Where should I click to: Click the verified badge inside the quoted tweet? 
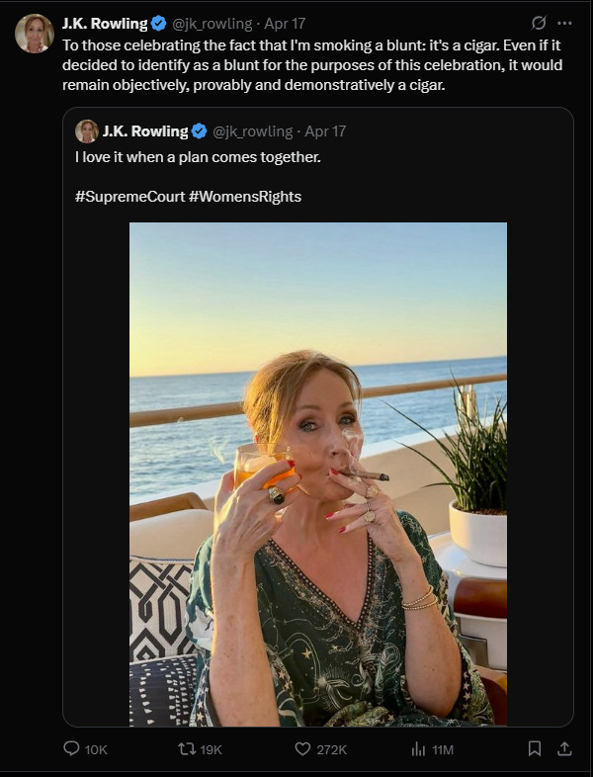click(x=200, y=130)
